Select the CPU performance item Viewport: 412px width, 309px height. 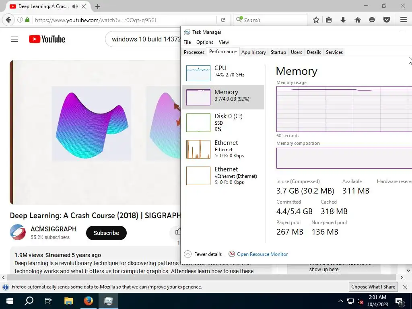pos(223,73)
